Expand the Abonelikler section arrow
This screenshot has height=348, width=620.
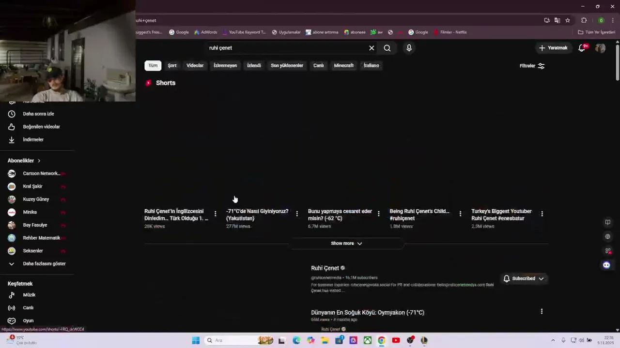click(39, 160)
